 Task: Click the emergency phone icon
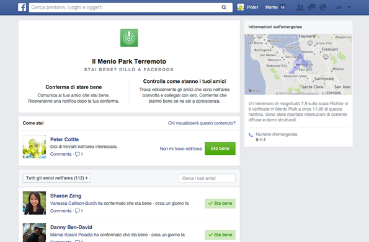coord(251,135)
